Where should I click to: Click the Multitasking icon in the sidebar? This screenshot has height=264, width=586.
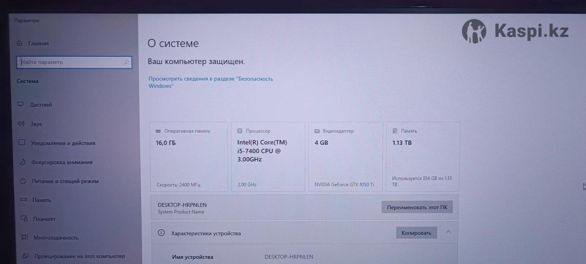coord(24,238)
